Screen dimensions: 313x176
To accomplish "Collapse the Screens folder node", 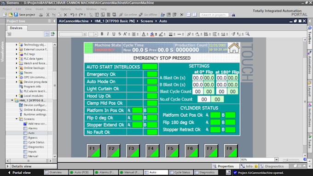I will [17, 119].
